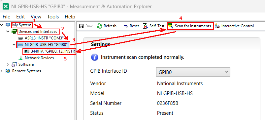Click the disabled Save button label
This screenshot has height=120, width=265.
[x=89, y=26]
